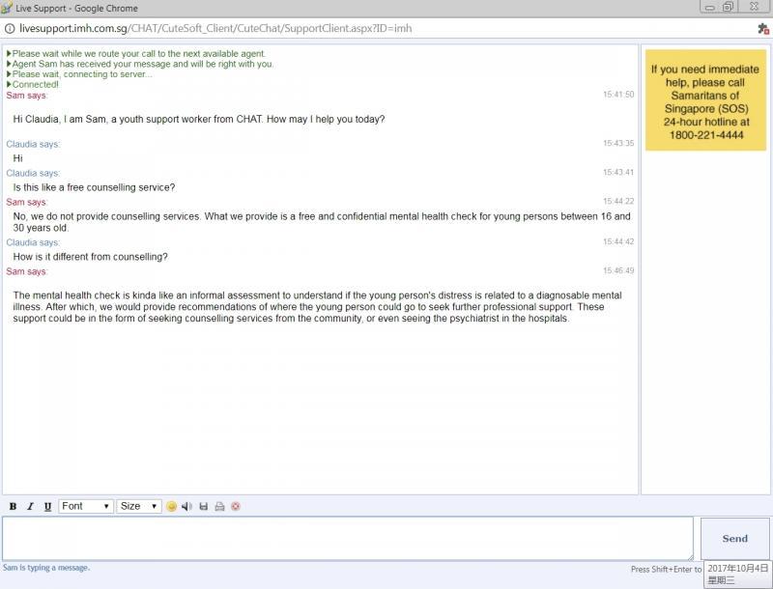Toggle bold text formatting
Image resolution: width=773 pixels, height=589 pixels.
pos(13,506)
